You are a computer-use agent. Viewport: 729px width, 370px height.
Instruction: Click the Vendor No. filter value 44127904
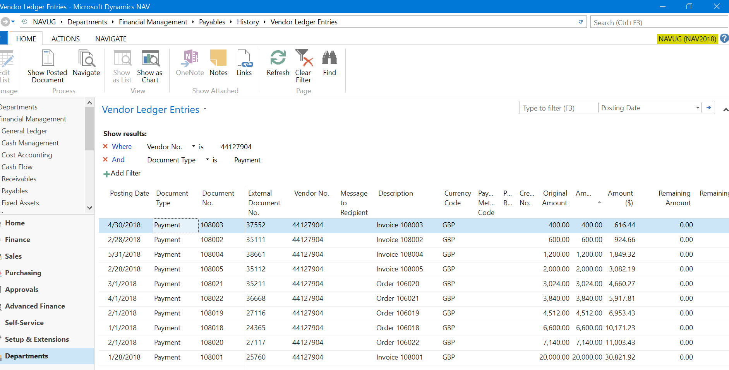click(x=236, y=147)
